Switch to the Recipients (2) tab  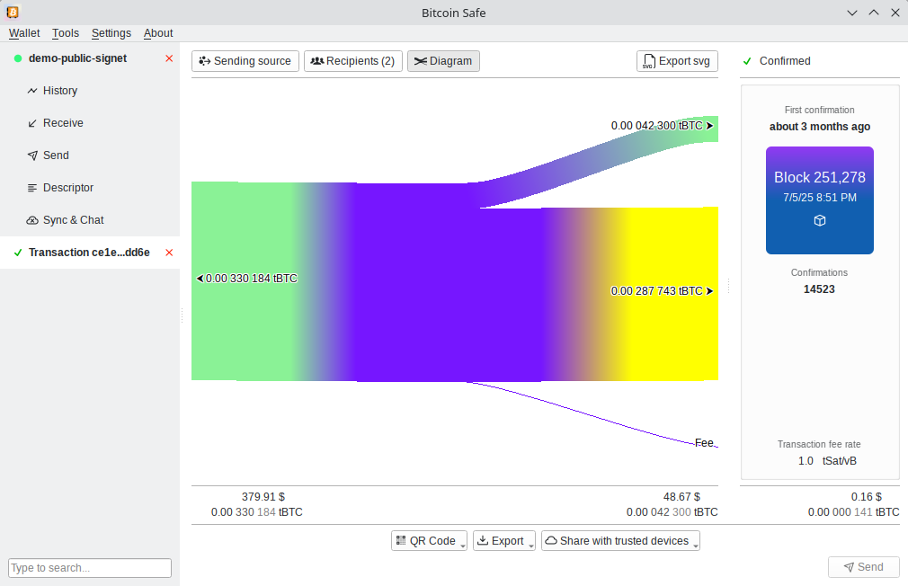[353, 61]
